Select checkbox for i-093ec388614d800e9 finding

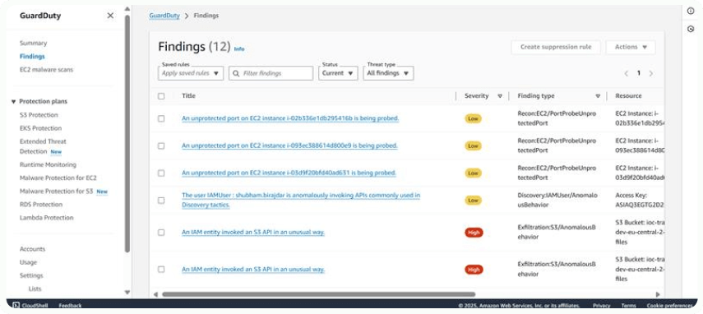click(161, 146)
